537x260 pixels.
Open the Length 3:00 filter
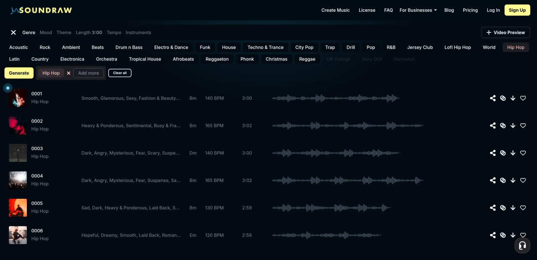tap(89, 32)
